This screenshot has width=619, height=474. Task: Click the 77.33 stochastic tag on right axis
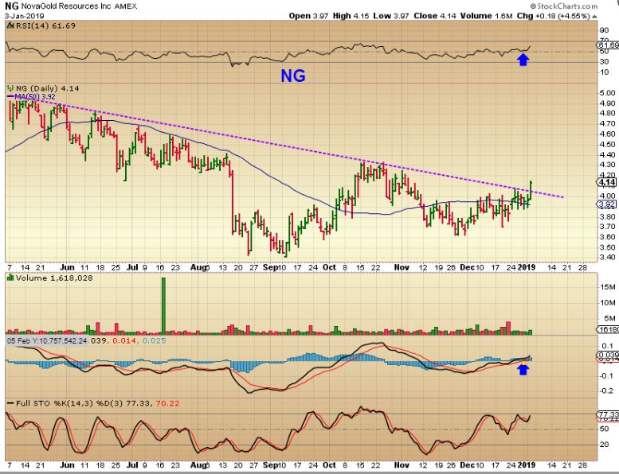click(608, 414)
